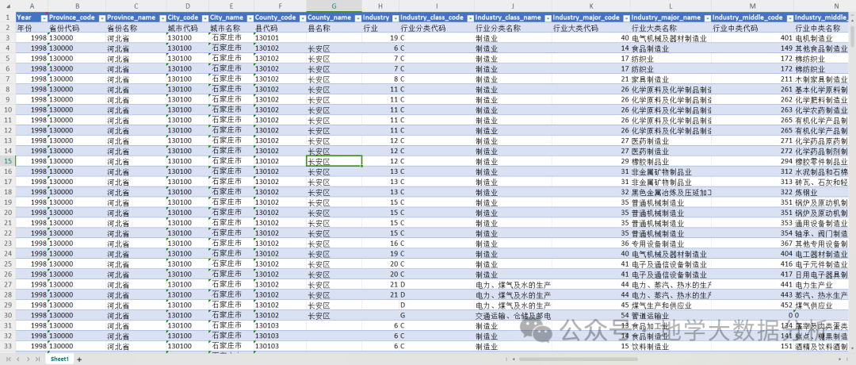This screenshot has height=365, width=856.
Task: Jump to last sheet with navigation arrow
Action: click(38, 359)
